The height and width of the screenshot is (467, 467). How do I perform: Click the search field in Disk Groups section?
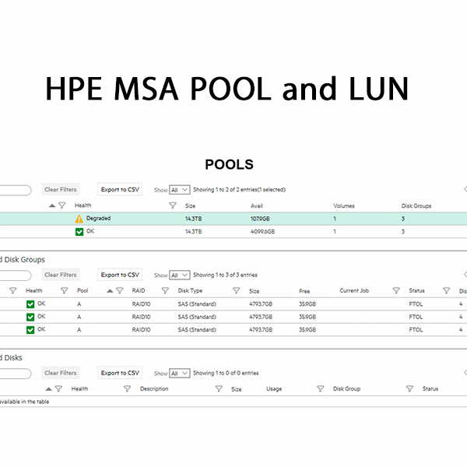[x=16, y=275]
